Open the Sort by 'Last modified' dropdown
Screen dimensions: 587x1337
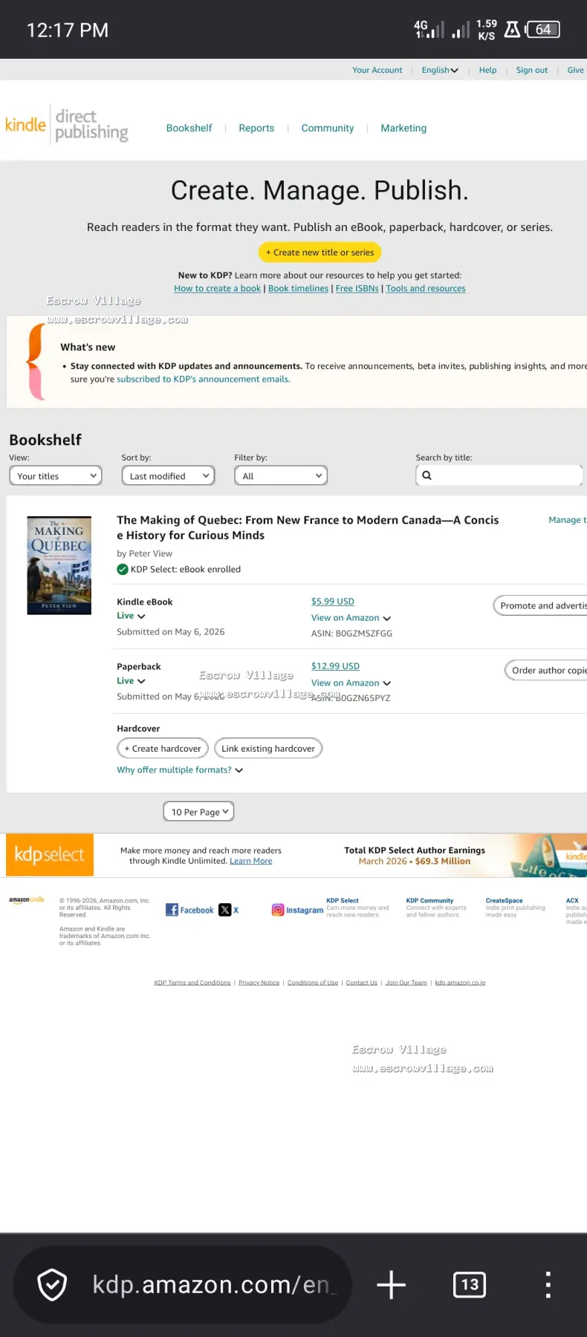tap(169, 476)
